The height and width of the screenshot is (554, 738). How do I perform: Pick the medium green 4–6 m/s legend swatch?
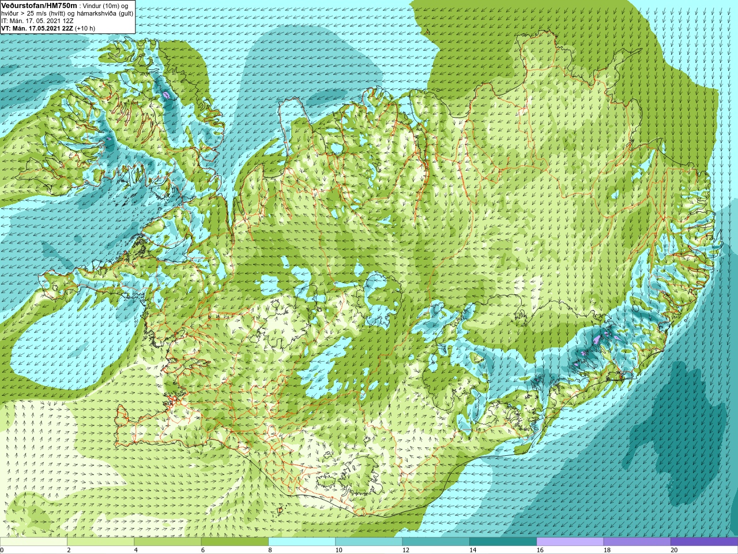(167, 542)
